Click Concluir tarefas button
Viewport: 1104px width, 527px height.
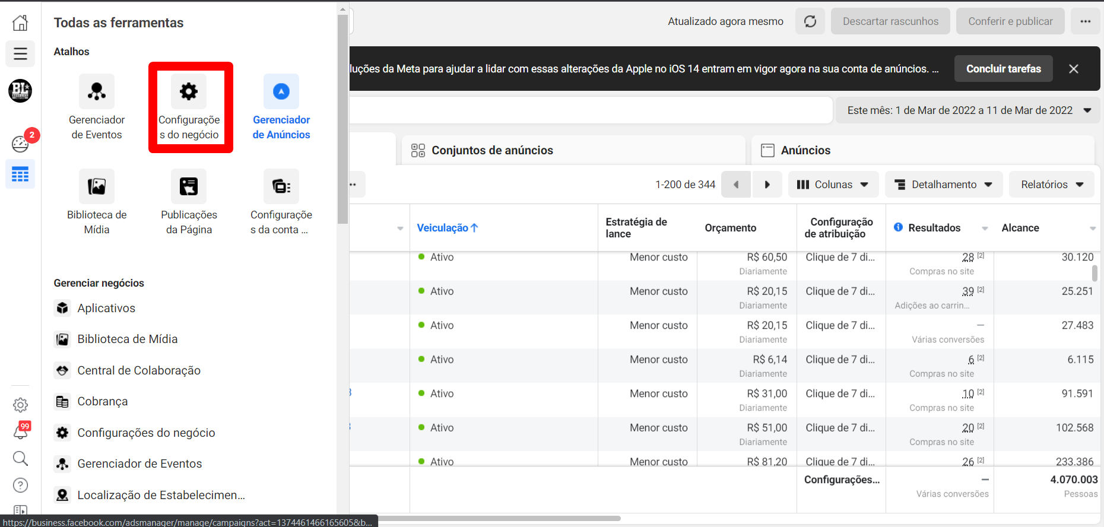coord(1004,69)
